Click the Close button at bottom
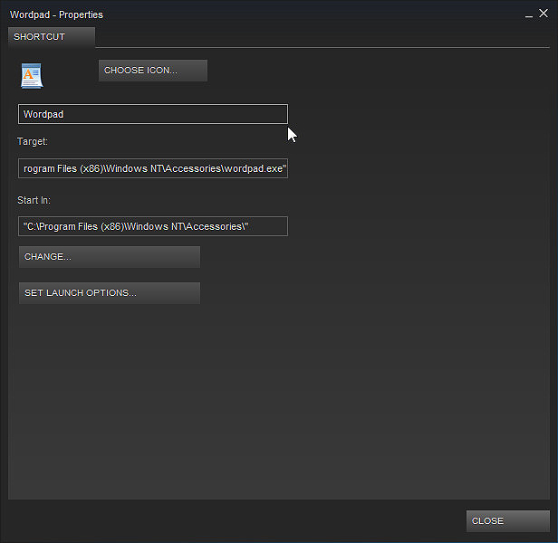This screenshot has height=543, width=558. coord(508,521)
